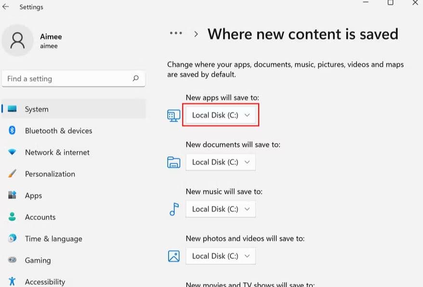This screenshot has width=423, height=287.
Task: Select System in the sidebar
Action: pos(37,109)
